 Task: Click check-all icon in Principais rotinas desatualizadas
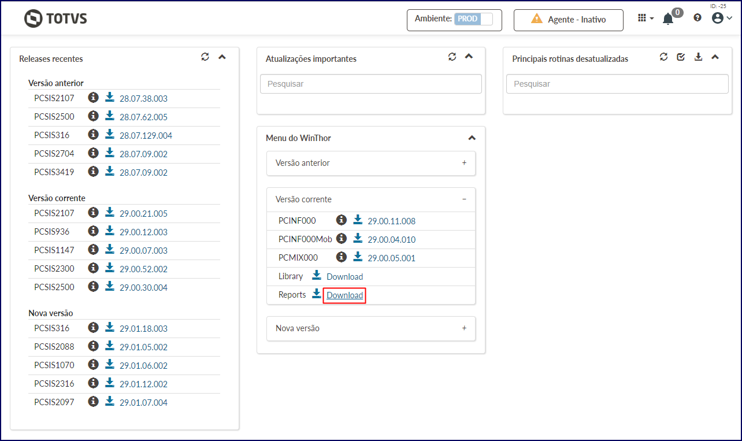pyautogui.click(x=681, y=57)
